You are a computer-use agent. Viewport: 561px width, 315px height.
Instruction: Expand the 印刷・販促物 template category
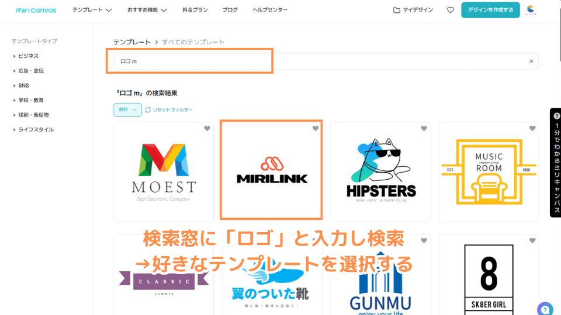click(x=31, y=115)
